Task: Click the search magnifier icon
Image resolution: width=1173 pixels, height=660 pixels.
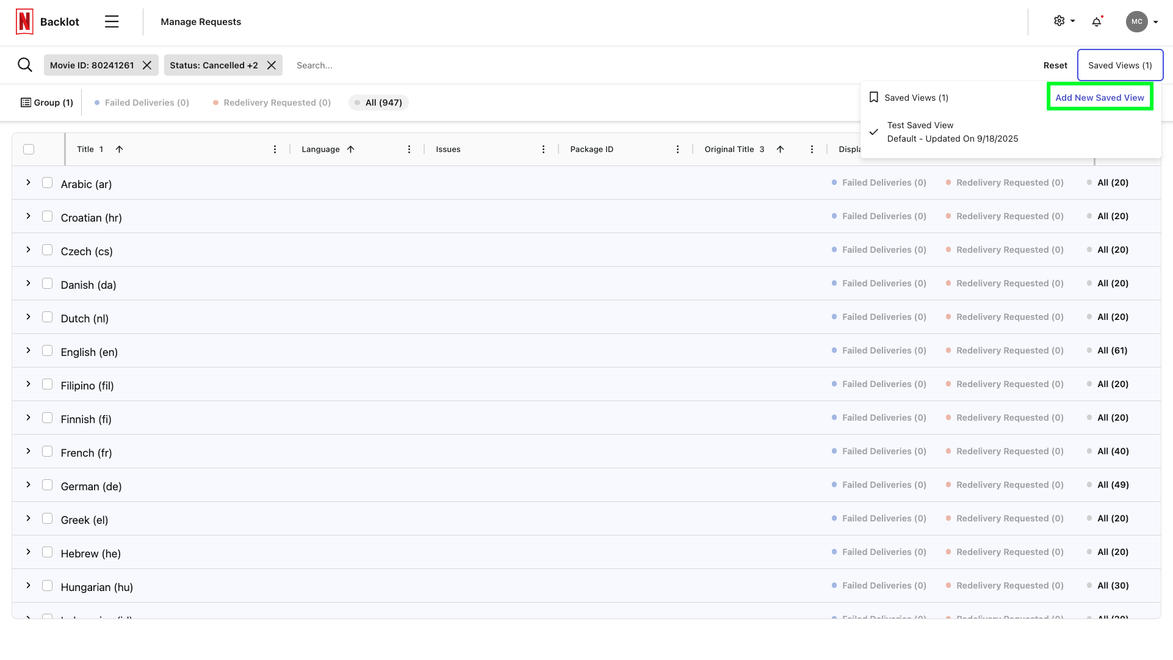Action: tap(24, 65)
